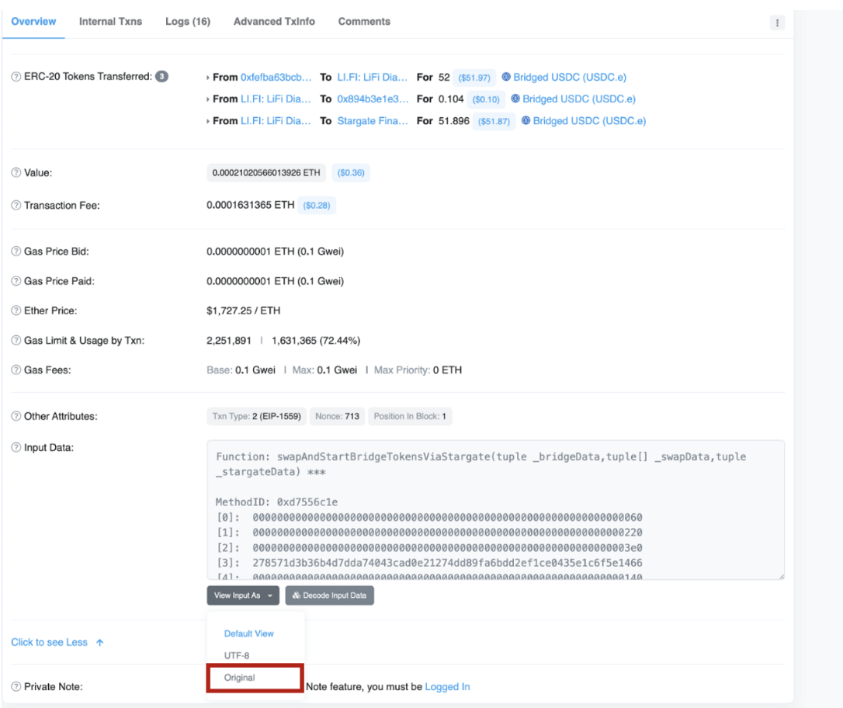843x708 pixels.
Task: Open recipient address 0x894b3e1e3 link
Action: (373, 99)
